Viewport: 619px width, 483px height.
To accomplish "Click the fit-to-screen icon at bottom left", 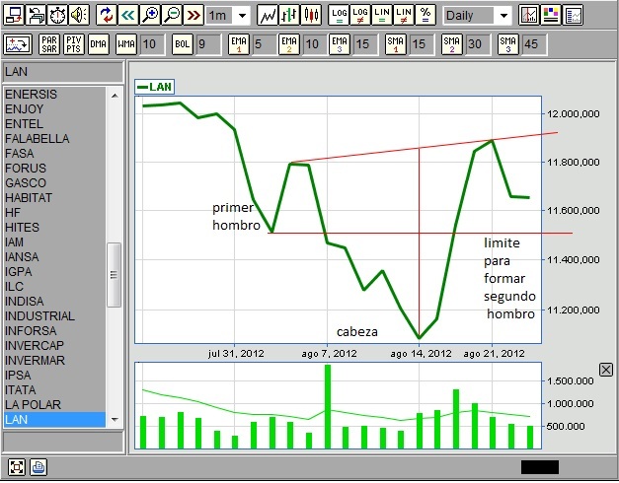I will pos(16,467).
